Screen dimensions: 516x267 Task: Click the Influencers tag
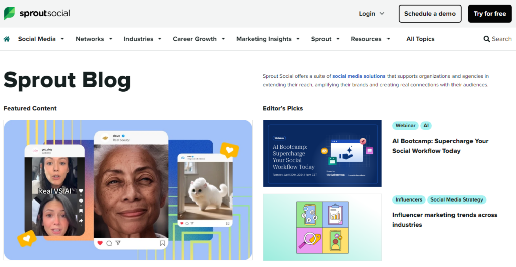(408, 199)
